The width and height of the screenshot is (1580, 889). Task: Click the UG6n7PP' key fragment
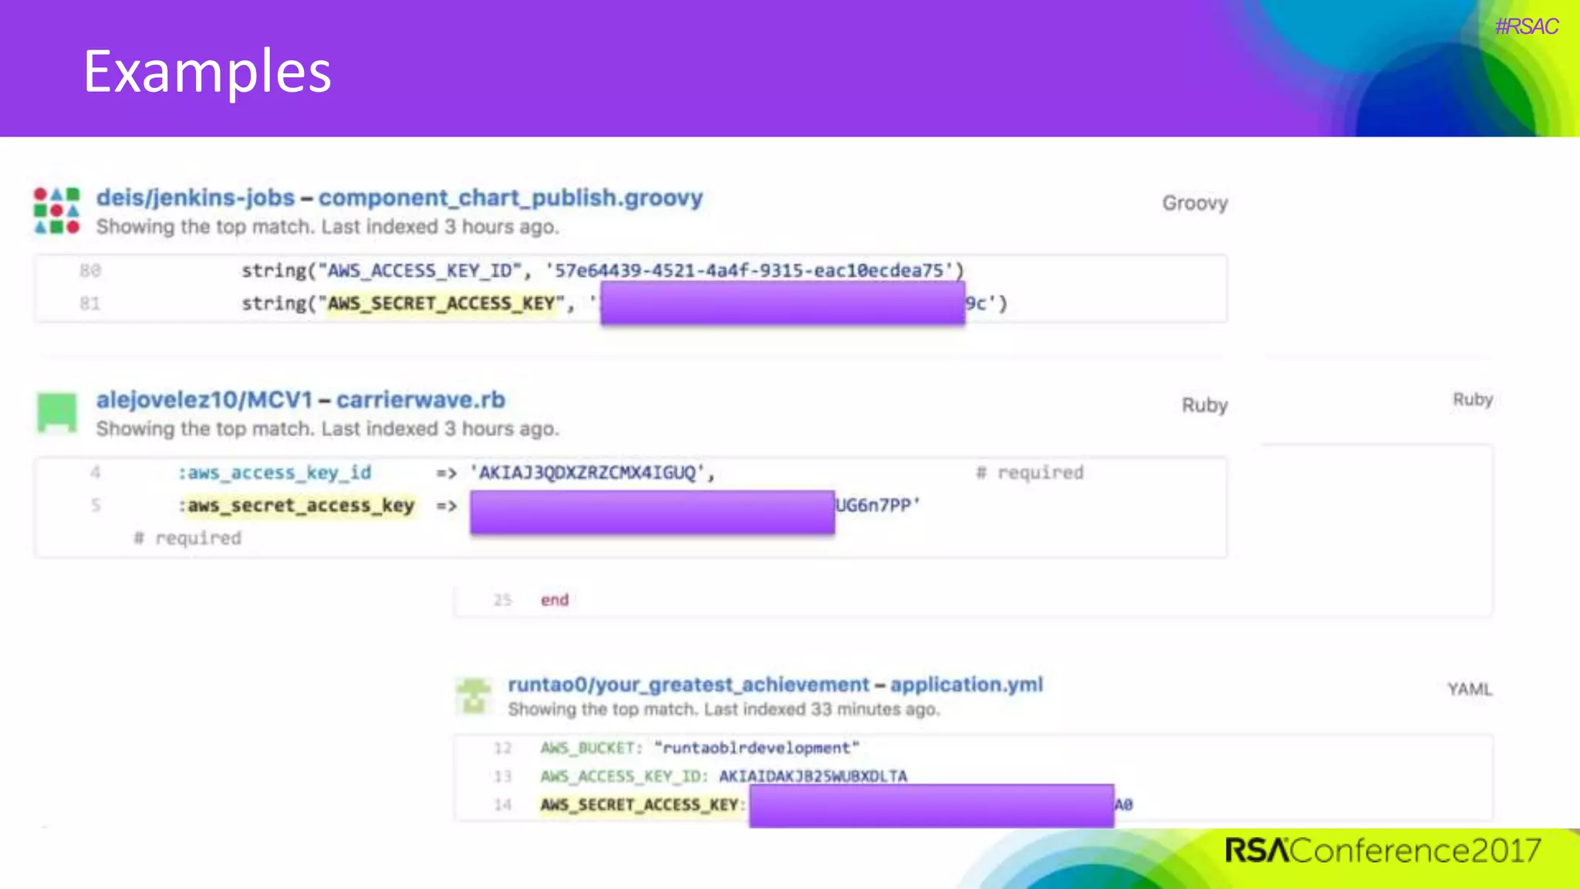point(878,505)
